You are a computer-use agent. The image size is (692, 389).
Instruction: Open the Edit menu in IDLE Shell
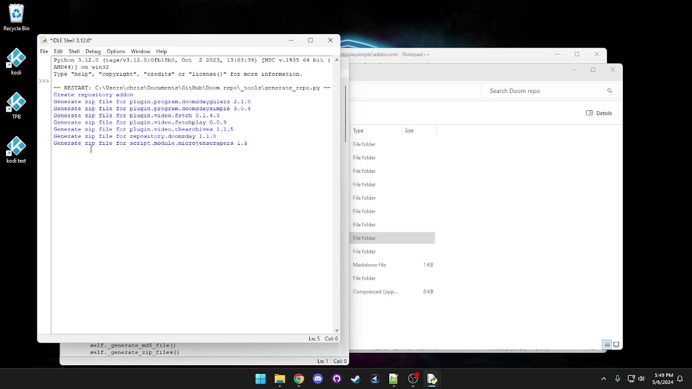coord(58,51)
